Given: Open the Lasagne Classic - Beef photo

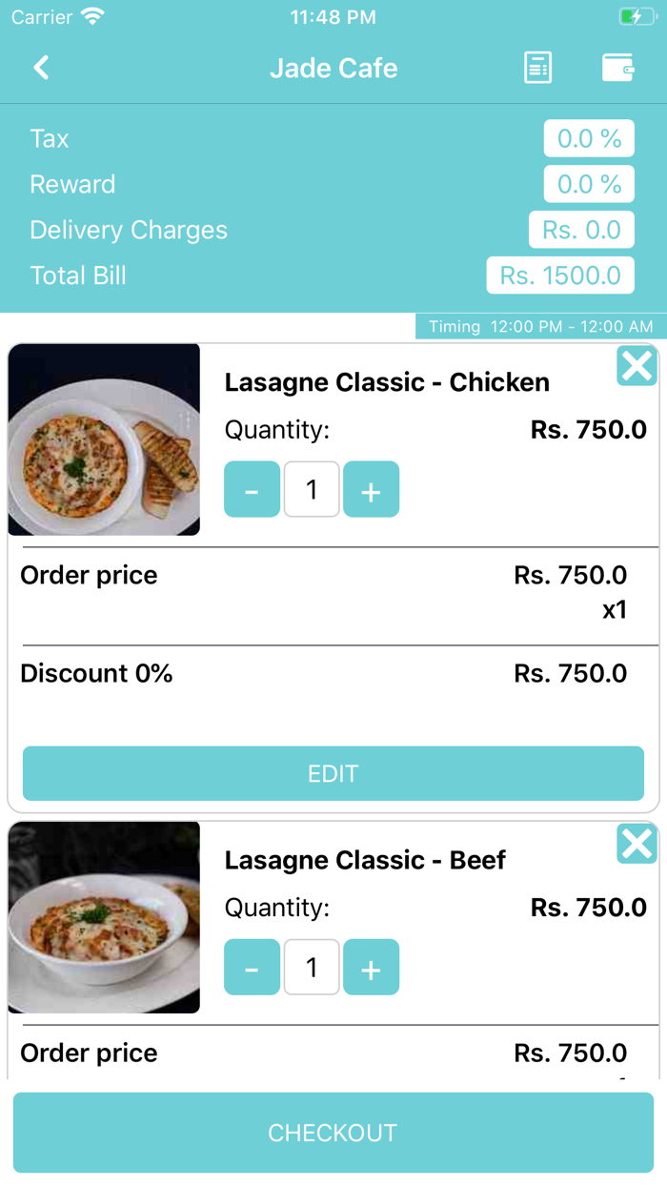Looking at the screenshot, I should click(104, 917).
